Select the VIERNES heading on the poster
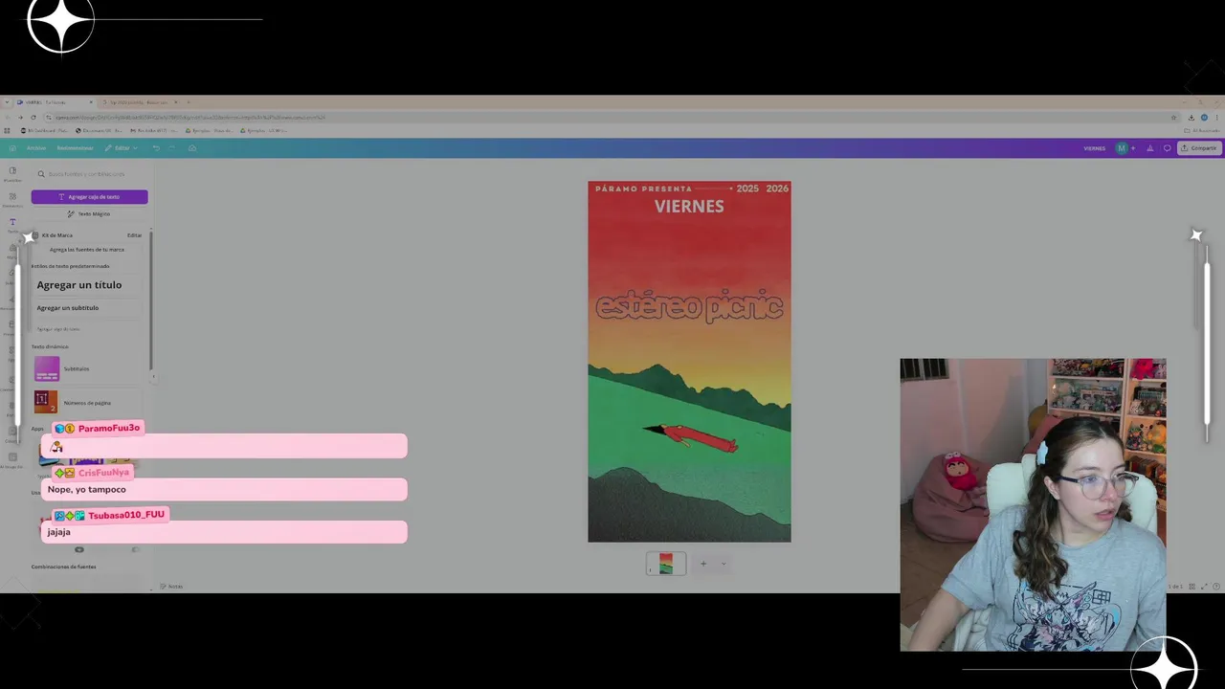Viewport: 1225px width, 689px height. 689,207
